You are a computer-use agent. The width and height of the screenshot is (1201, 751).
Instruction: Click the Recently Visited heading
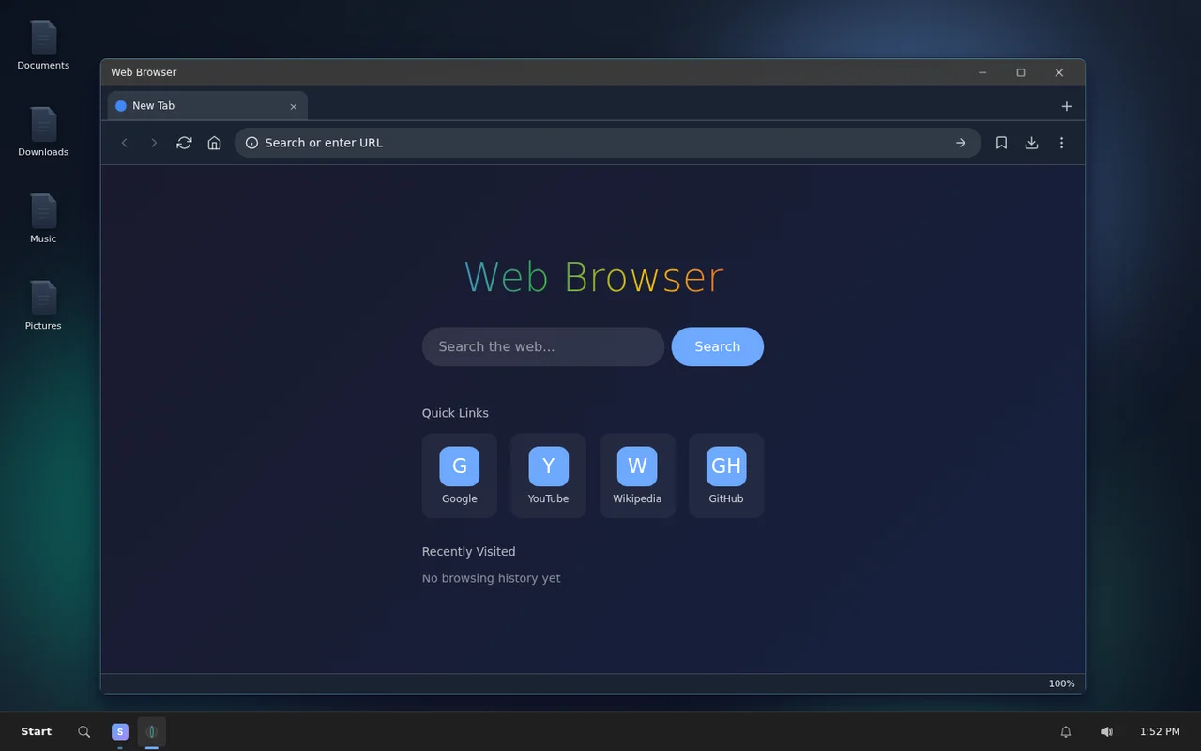pyautogui.click(x=468, y=551)
